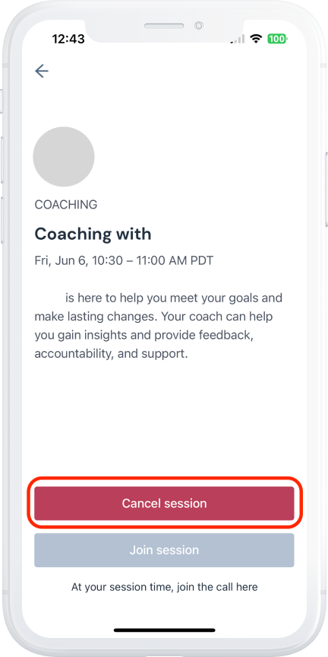Tap the 12:43 clock in status bar
The width and height of the screenshot is (328, 657).
[x=68, y=39]
